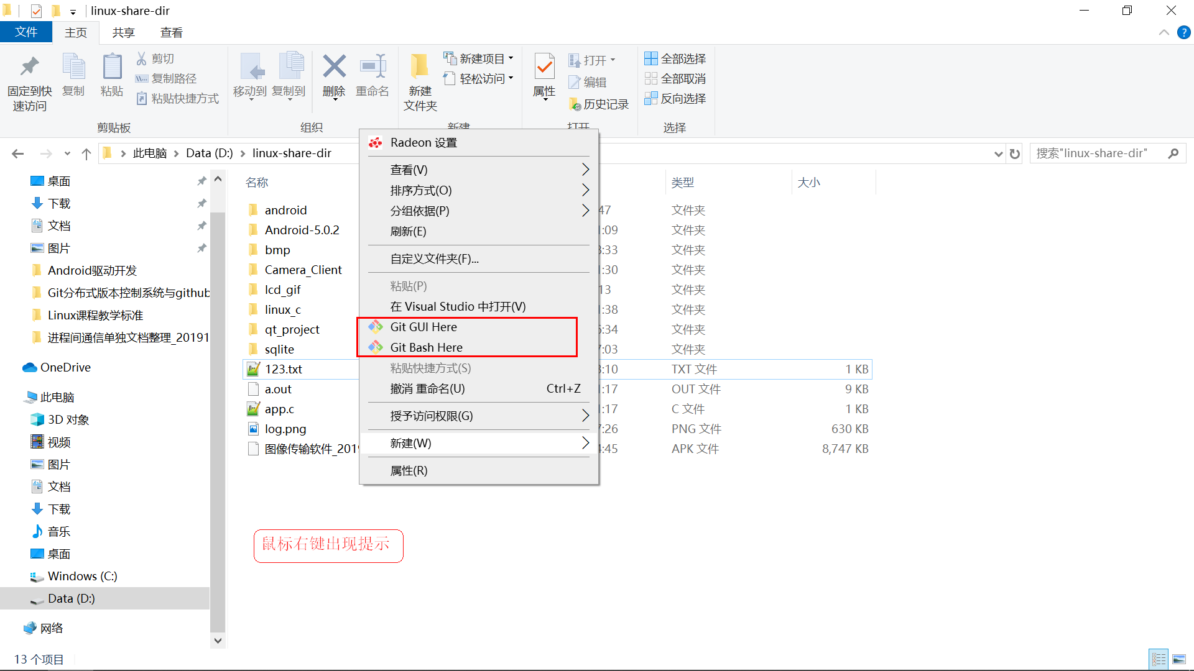Viewport: 1194px width, 671px height.
Task: Switch to large thumbnails view icon
Action: 1178,659
